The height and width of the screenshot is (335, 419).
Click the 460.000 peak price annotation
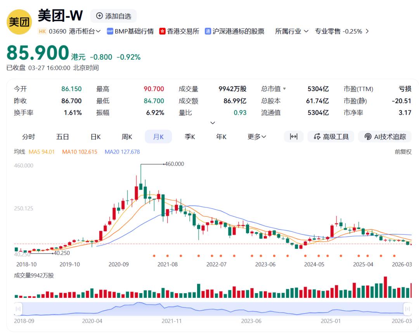coord(174,164)
